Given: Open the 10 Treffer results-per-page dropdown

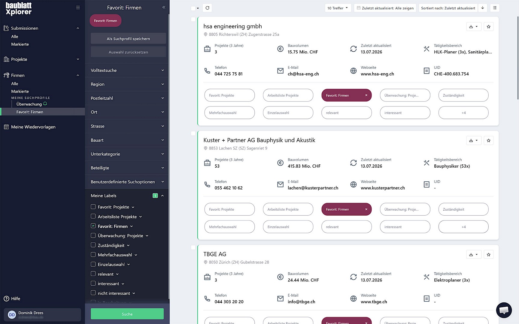Looking at the screenshot, I should pyautogui.click(x=338, y=8).
